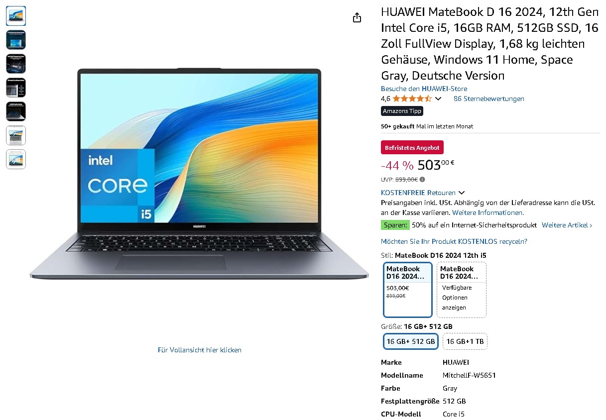Click the share icon above product image

[357, 18]
